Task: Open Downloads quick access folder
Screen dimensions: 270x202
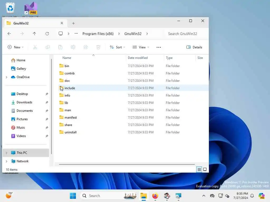Action: (24, 102)
